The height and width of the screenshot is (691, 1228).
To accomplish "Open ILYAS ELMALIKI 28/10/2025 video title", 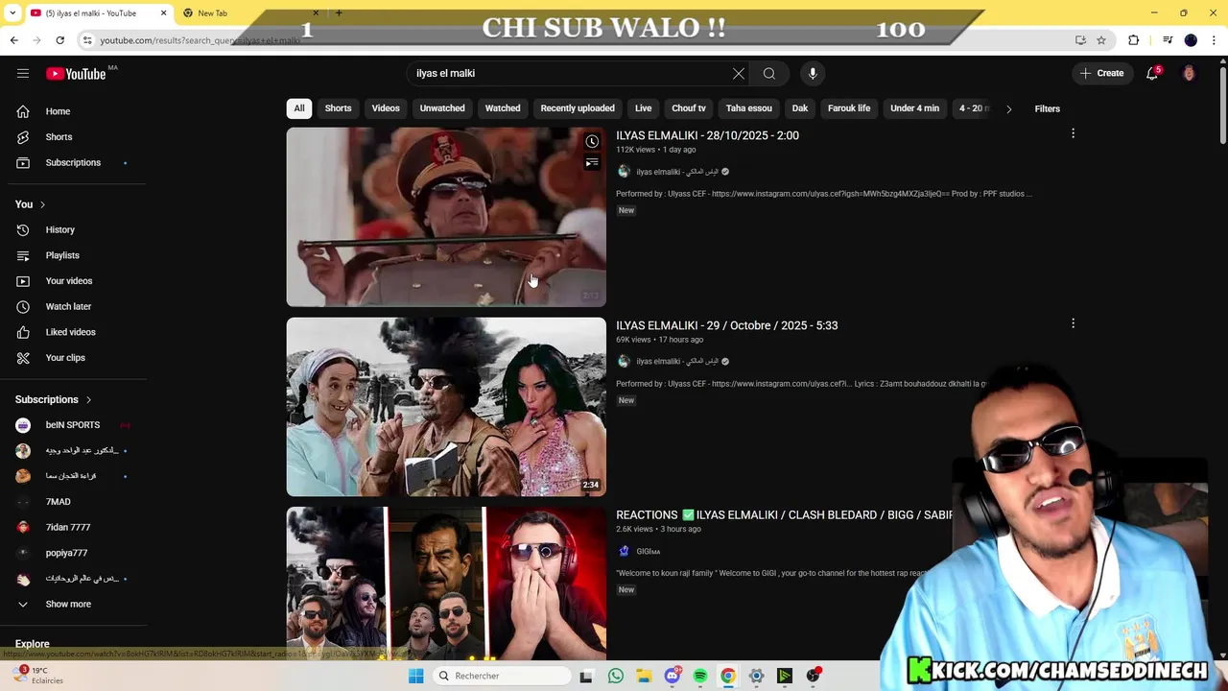I will point(707,135).
